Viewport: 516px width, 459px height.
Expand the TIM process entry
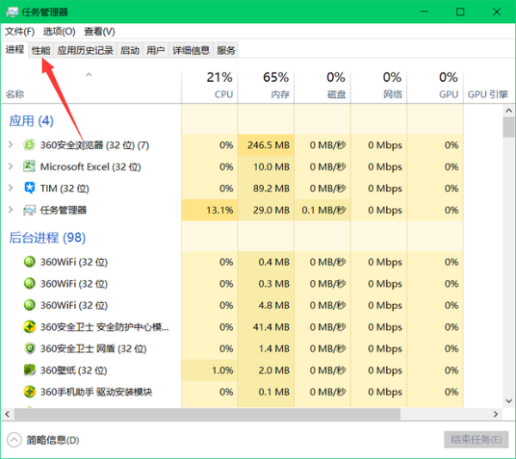pyautogui.click(x=10, y=188)
